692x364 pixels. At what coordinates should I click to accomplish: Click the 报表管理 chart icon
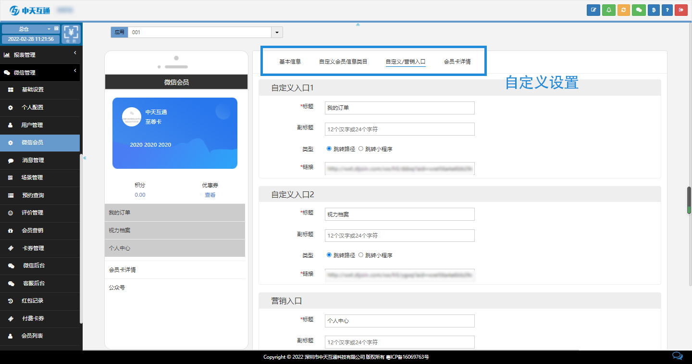click(7, 55)
